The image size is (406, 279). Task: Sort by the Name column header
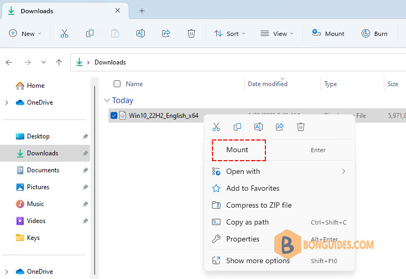pos(134,84)
